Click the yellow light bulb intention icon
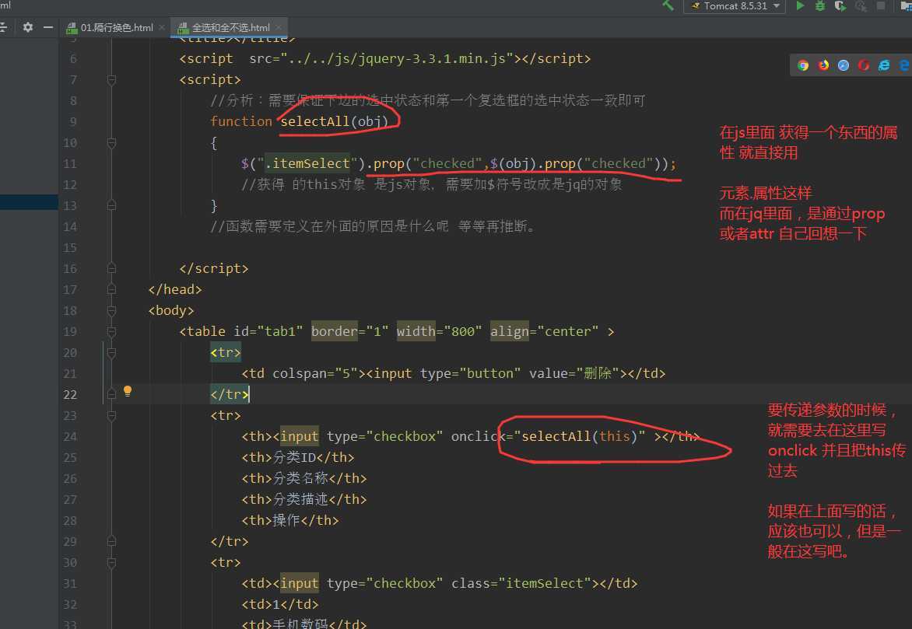912x629 pixels. point(128,390)
